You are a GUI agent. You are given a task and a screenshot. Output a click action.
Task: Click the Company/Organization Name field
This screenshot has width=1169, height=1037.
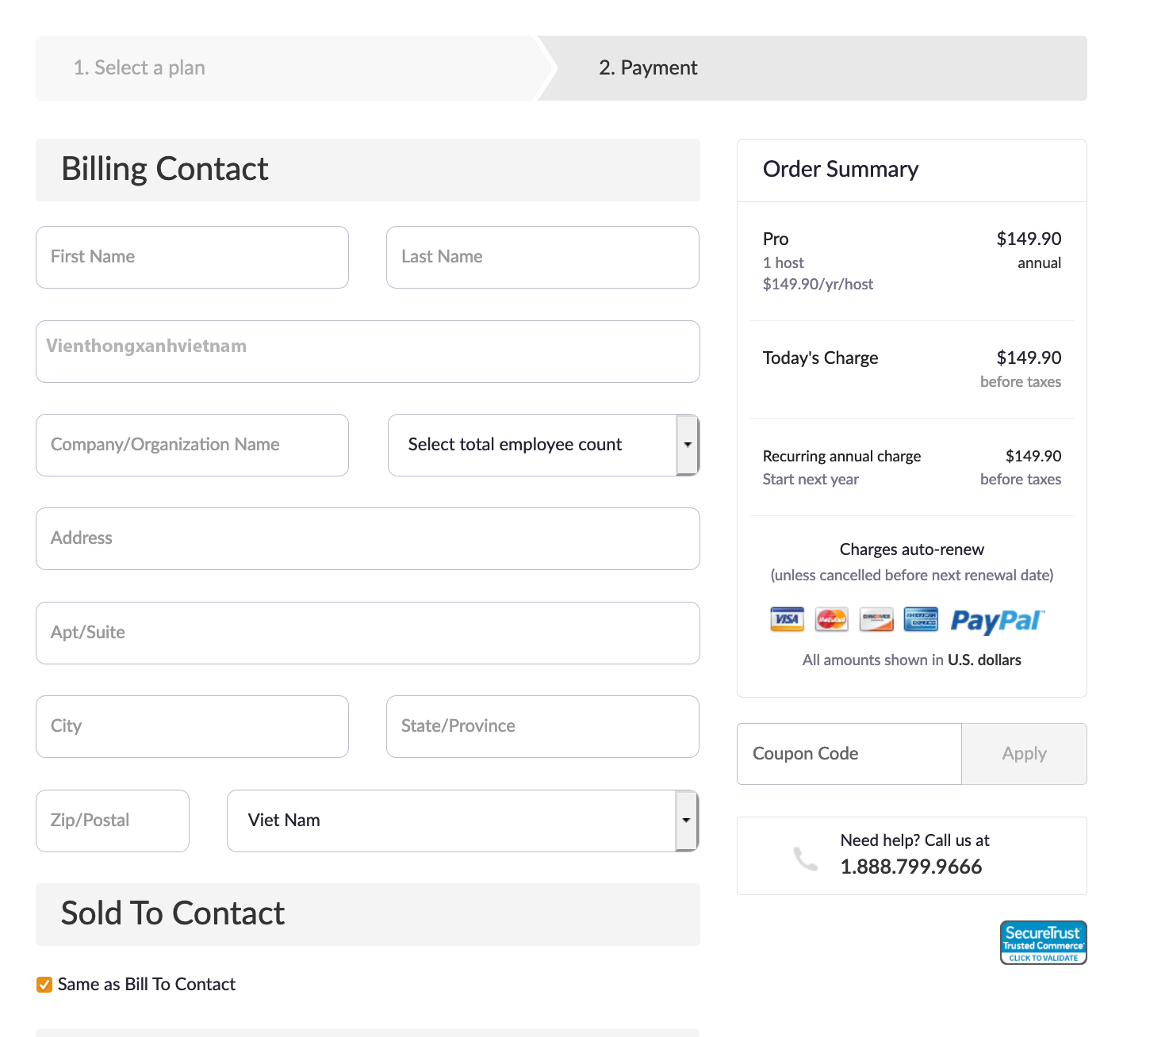coord(192,445)
